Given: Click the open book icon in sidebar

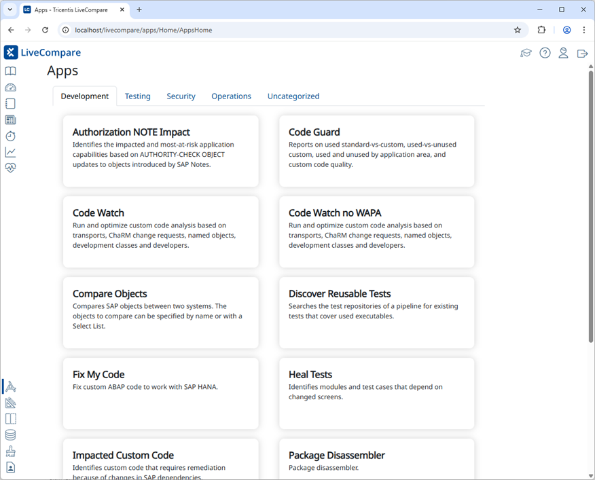Looking at the screenshot, I should coord(10,71).
